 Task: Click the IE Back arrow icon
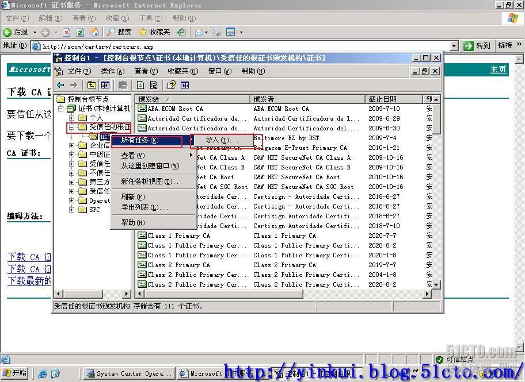click(x=7, y=32)
